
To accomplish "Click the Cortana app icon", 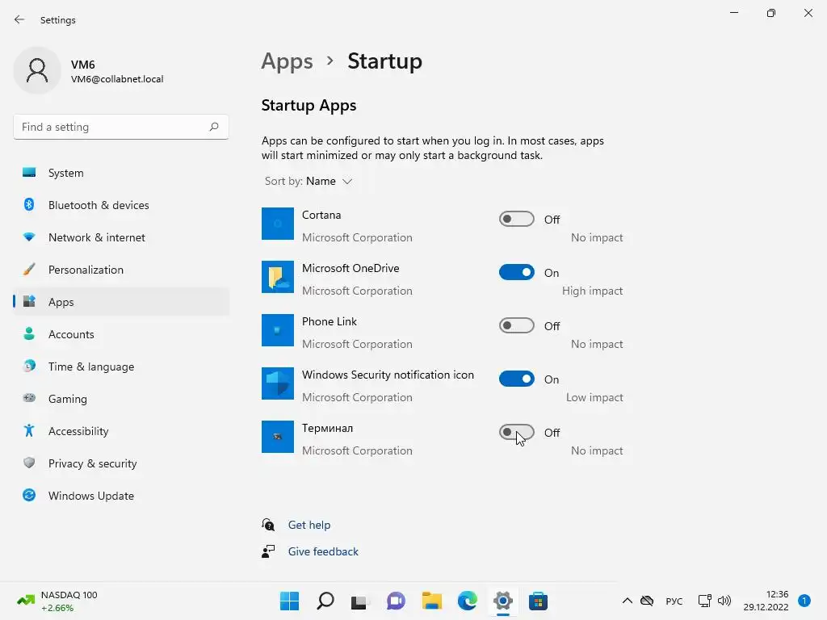I will (x=278, y=224).
